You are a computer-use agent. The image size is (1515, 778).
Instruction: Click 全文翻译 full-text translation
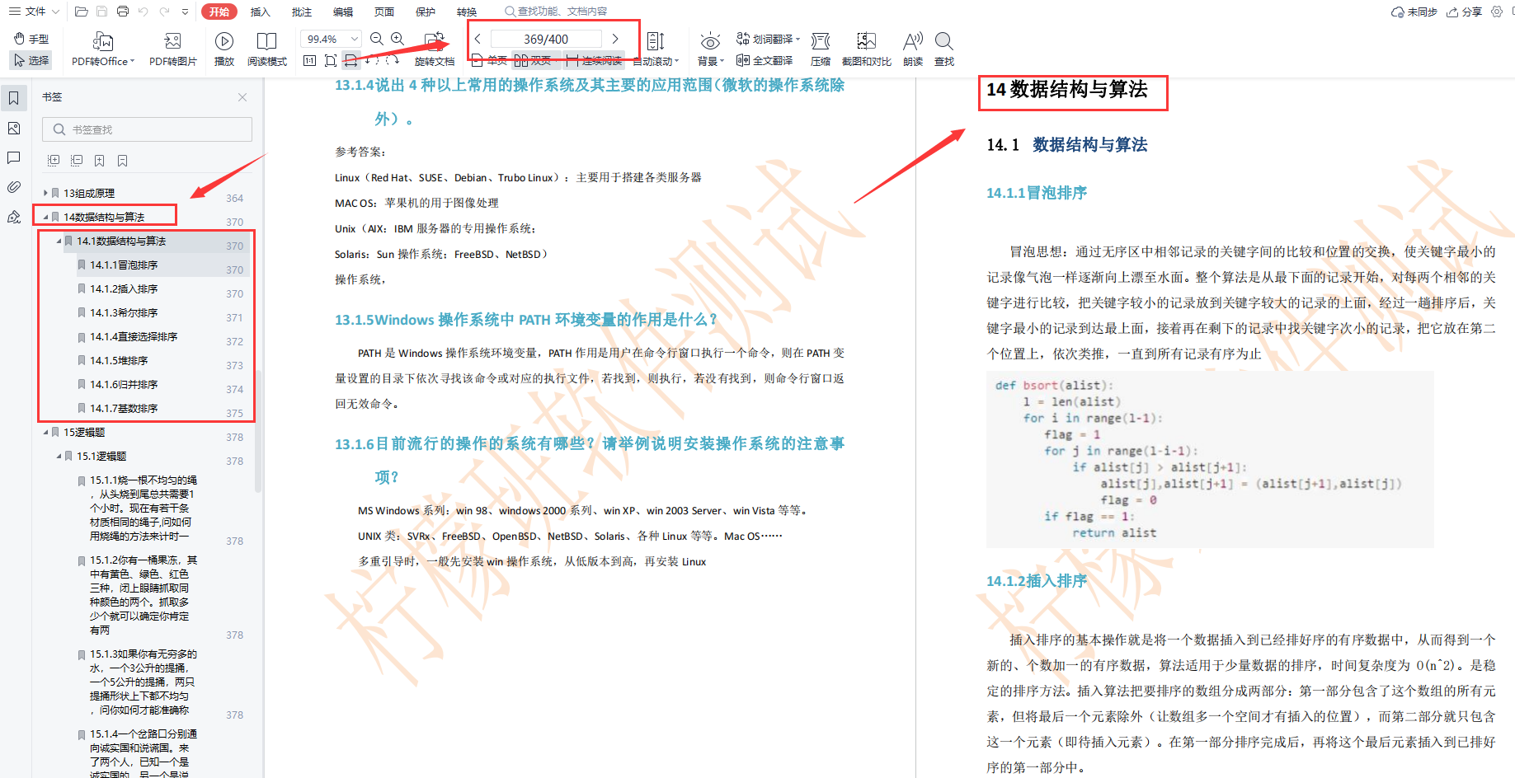pyautogui.click(x=765, y=60)
